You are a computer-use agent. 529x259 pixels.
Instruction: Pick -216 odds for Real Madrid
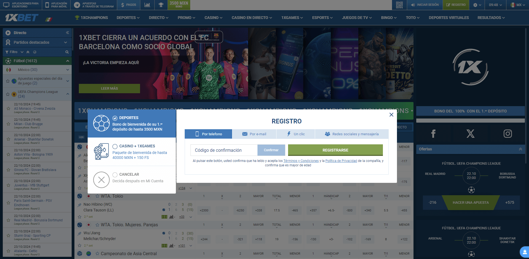[x=432, y=203]
